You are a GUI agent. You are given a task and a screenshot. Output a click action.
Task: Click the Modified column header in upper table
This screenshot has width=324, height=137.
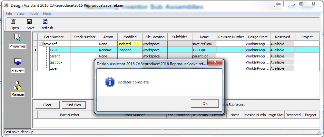(x=130, y=37)
